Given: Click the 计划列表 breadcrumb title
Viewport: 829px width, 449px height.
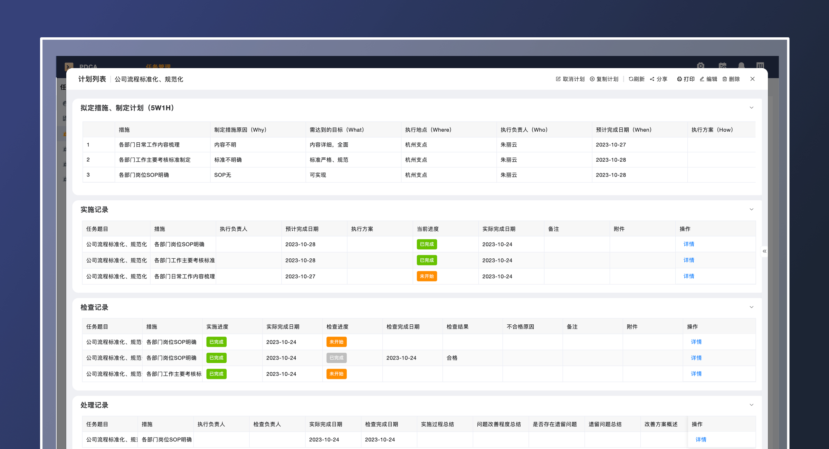Looking at the screenshot, I should click(x=92, y=79).
